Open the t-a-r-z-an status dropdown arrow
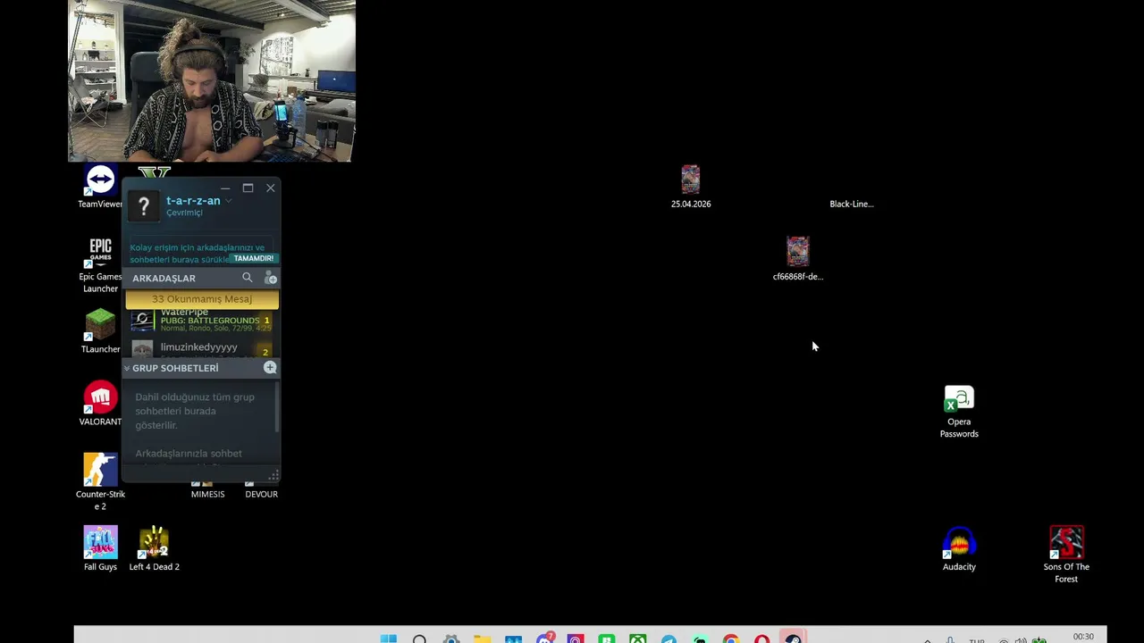Viewport: 1144px width, 643px height. 228,201
